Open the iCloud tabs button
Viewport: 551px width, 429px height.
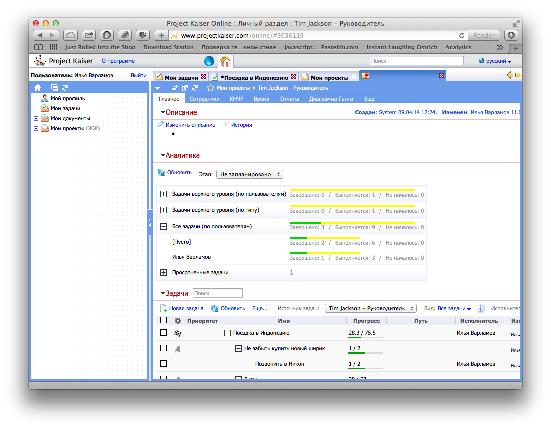pos(70,35)
